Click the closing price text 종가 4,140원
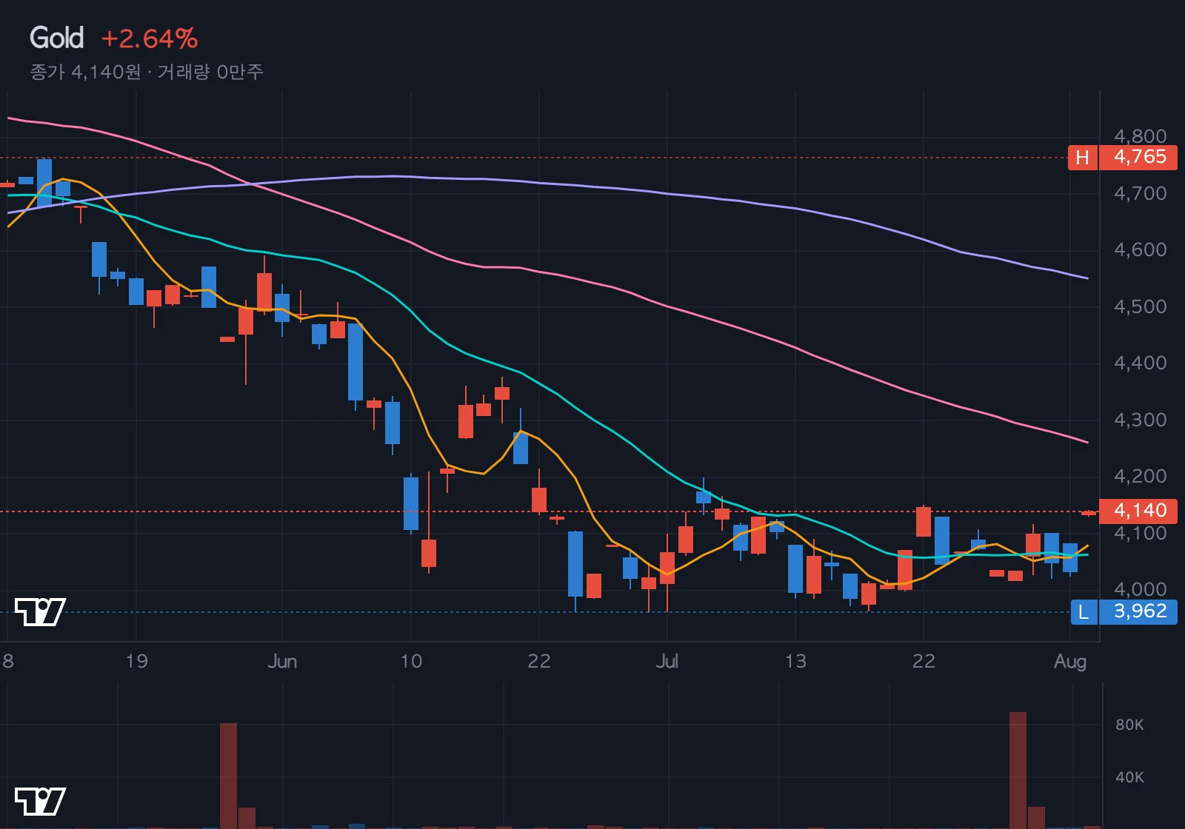The image size is (1185, 829). 85,72
